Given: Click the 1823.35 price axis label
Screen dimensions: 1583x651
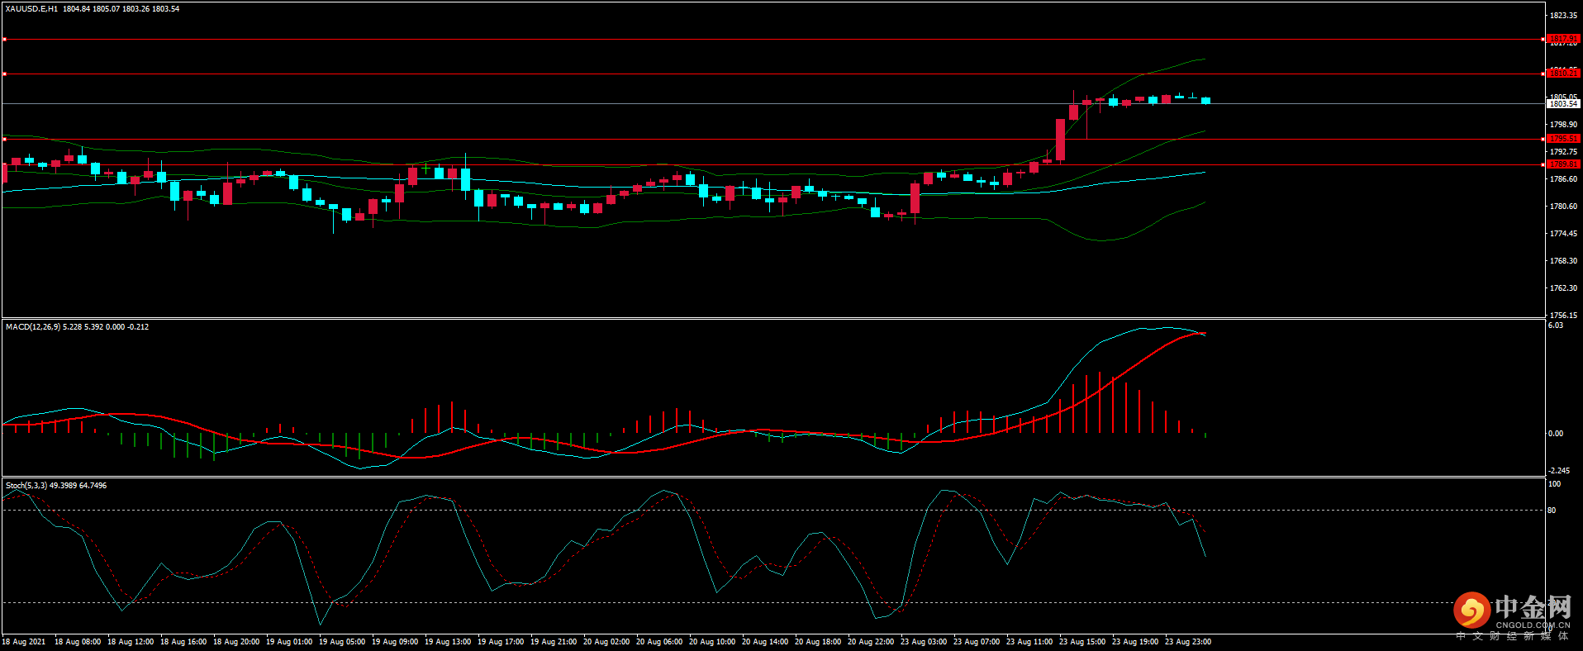Looking at the screenshot, I should click(x=1563, y=16).
